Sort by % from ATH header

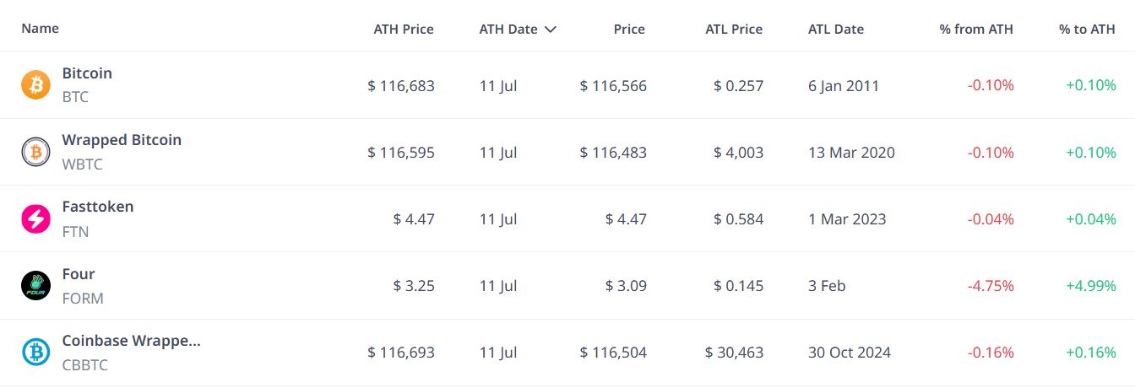976,29
